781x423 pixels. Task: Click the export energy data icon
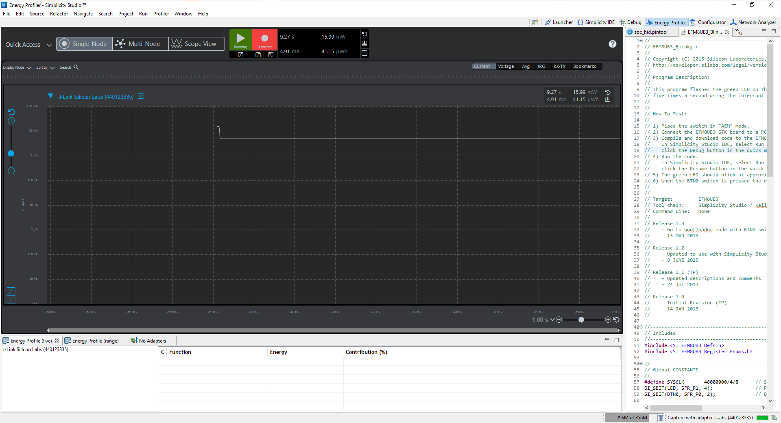point(364,43)
